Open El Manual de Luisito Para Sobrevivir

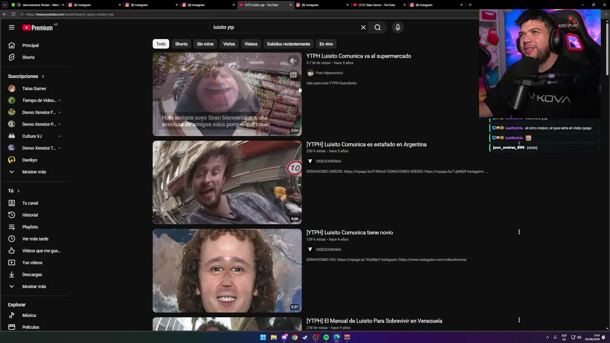pos(374,321)
